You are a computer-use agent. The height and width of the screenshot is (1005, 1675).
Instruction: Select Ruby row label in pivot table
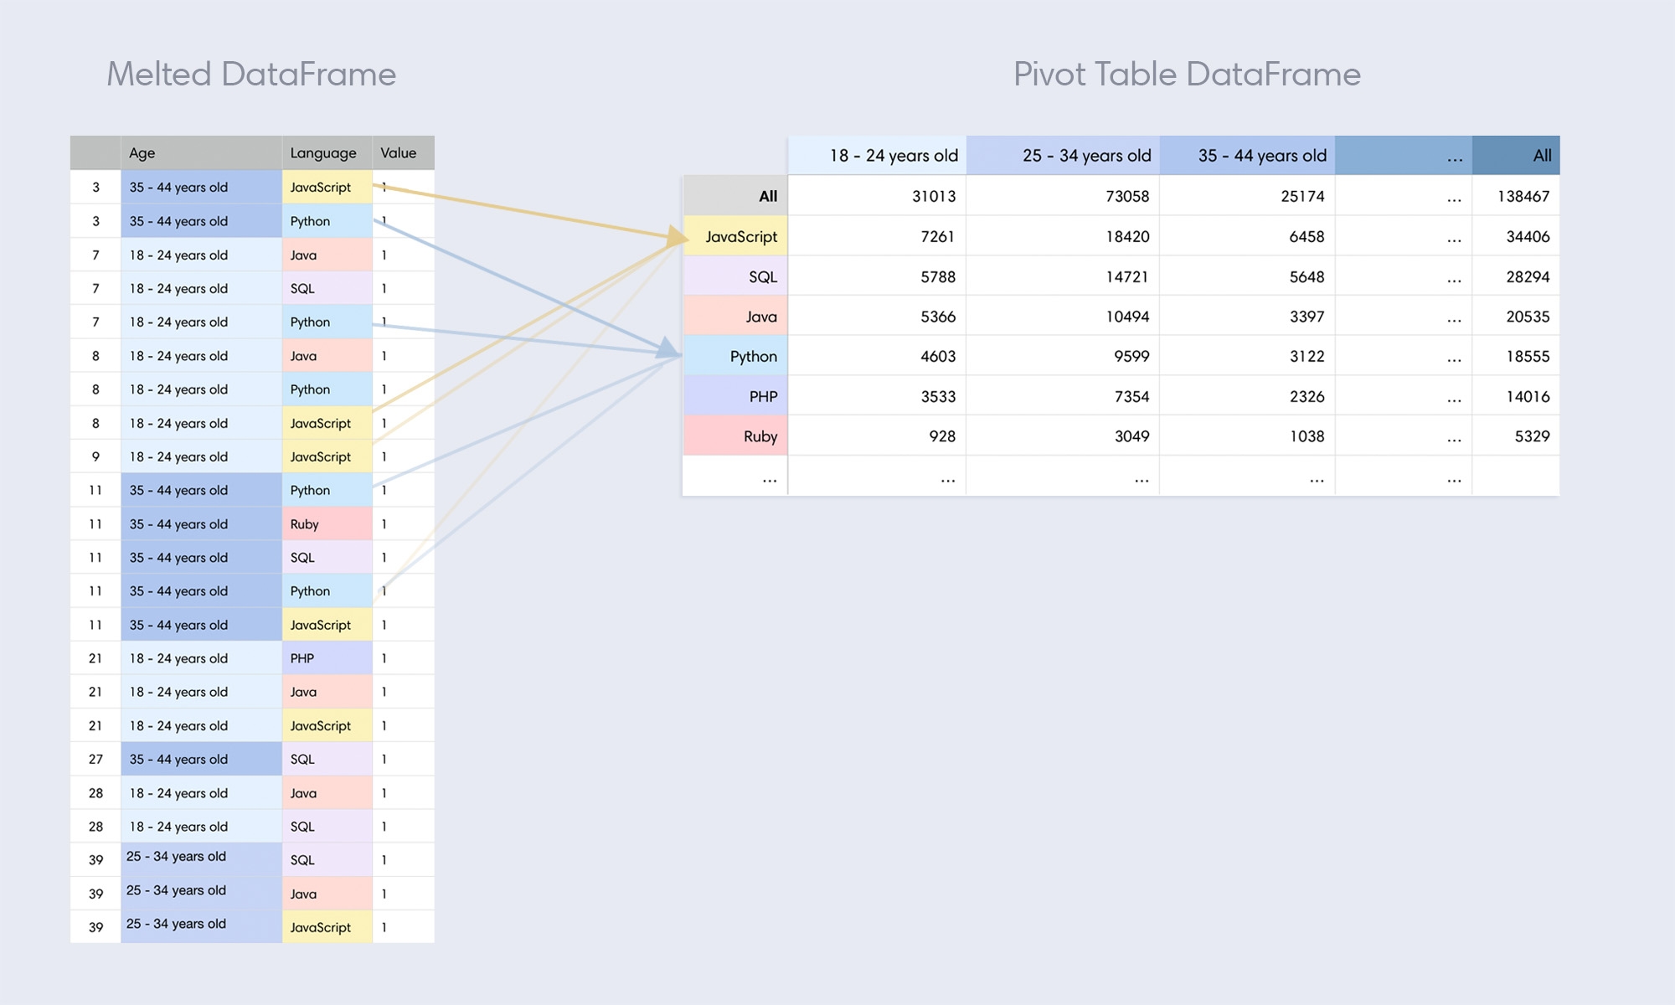[x=735, y=435]
